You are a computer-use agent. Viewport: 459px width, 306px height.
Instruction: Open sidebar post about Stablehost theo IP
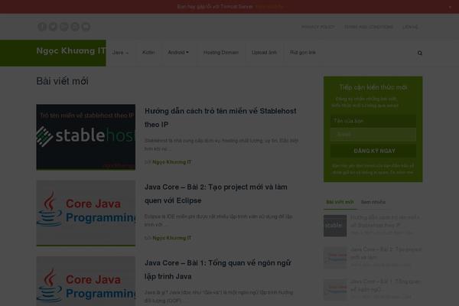(386, 221)
